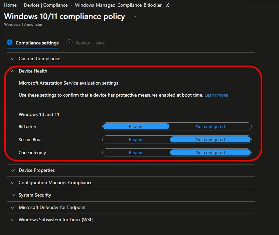Viewport: 279px width, 235px height.
Task: Open Windows_Managed_Compliance_Bitlocker_1.0 breadcrumb
Action: [122, 5]
